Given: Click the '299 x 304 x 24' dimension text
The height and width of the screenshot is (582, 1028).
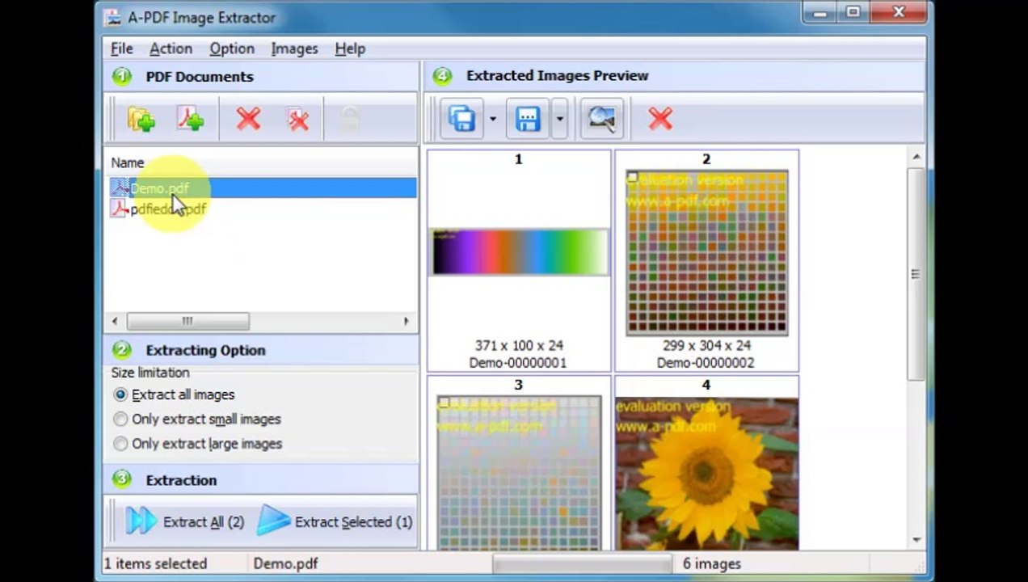Looking at the screenshot, I should (706, 345).
